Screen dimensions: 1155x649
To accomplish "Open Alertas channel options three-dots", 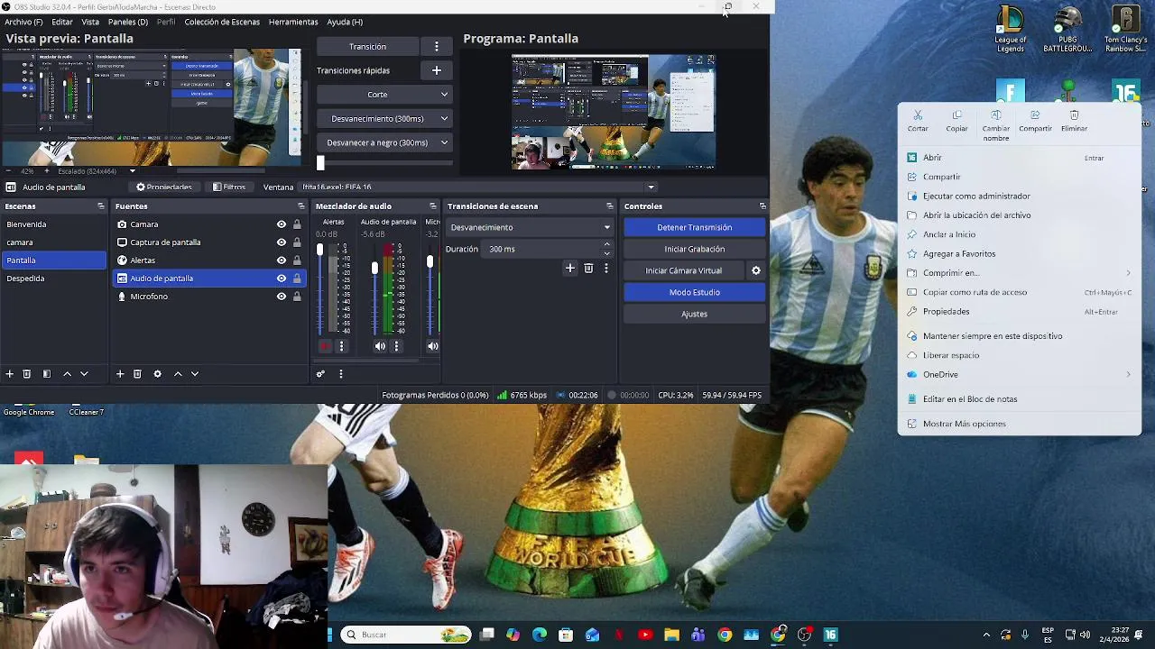I will (x=341, y=346).
